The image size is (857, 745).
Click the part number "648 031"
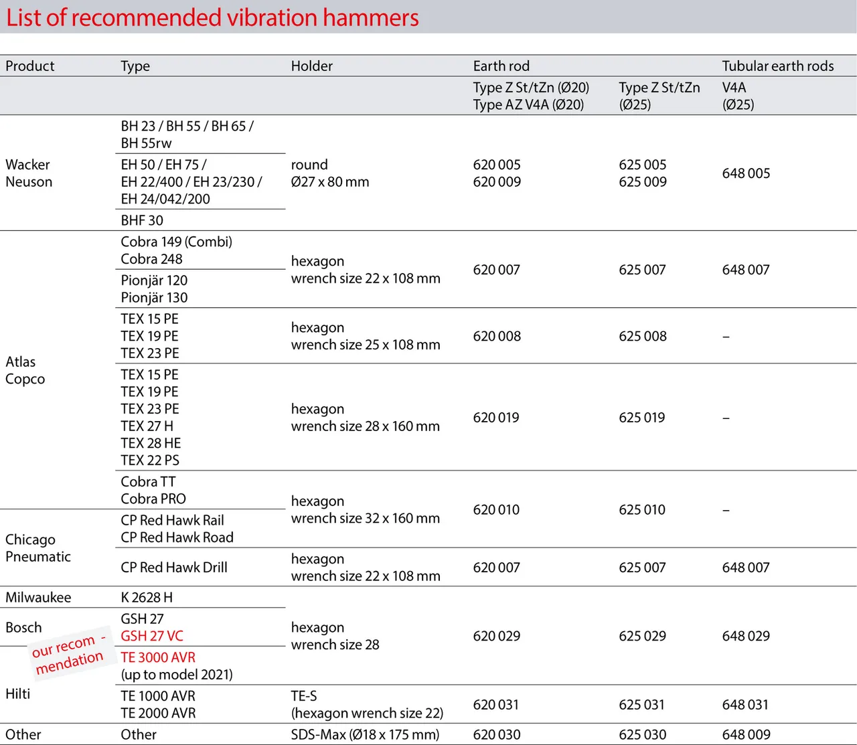[x=745, y=704]
